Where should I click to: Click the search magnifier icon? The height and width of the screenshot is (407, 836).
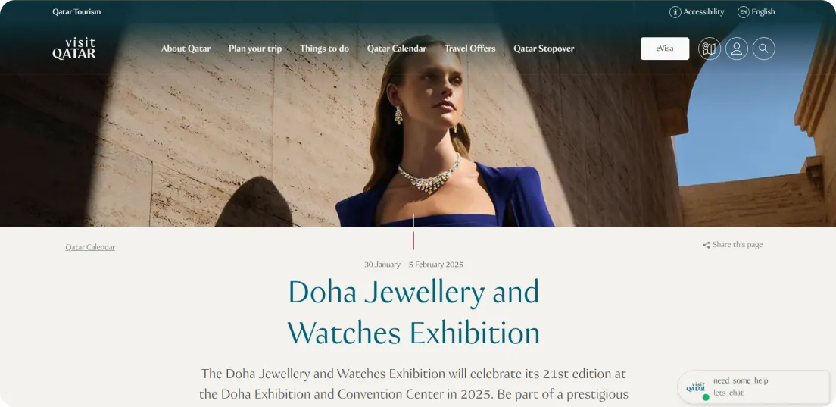pos(763,49)
